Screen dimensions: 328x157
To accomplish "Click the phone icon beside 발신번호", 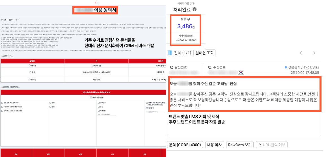I will point(171,67).
